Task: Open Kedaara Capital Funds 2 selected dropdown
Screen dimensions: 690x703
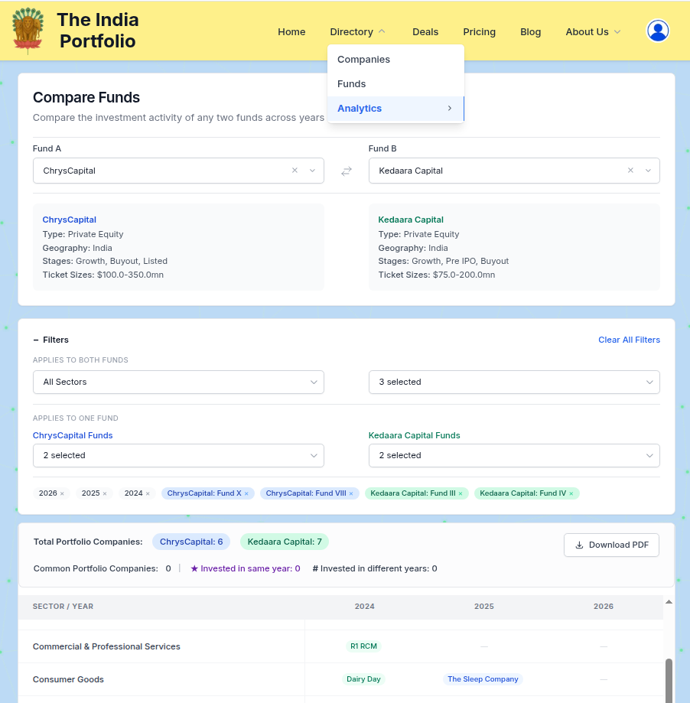Action: pos(514,455)
